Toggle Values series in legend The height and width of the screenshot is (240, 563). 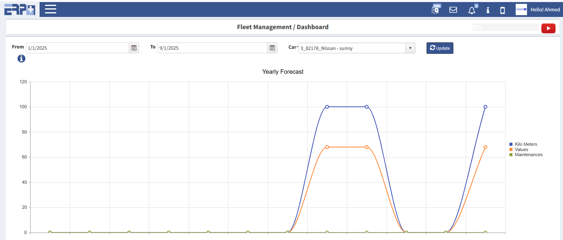coord(521,150)
